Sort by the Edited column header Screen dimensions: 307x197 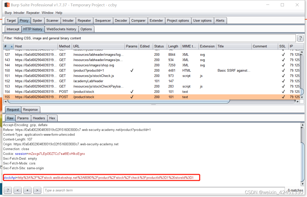(x=146, y=46)
